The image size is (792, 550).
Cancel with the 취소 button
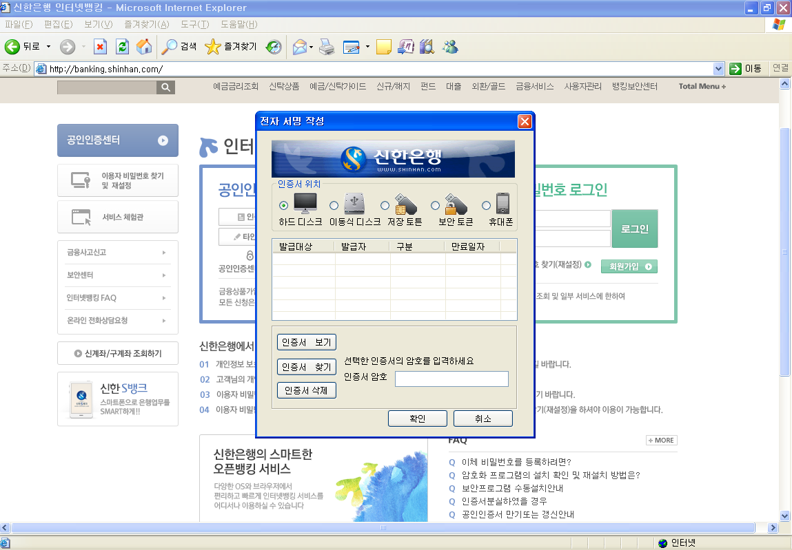[x=483, y=419]
